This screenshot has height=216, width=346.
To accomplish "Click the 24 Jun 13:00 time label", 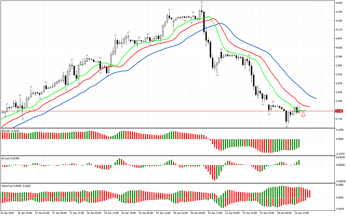I will click(301, 213).
